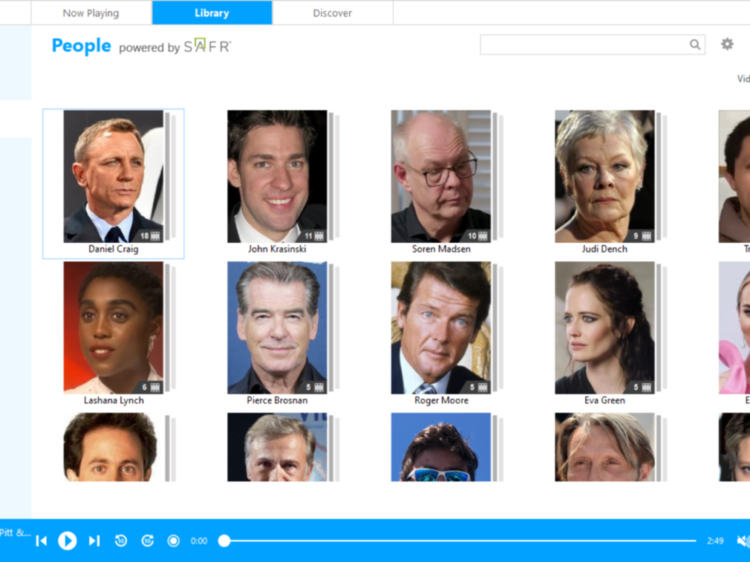Skip to the previous track
This screenshot has width=750, height=562.
41,541
